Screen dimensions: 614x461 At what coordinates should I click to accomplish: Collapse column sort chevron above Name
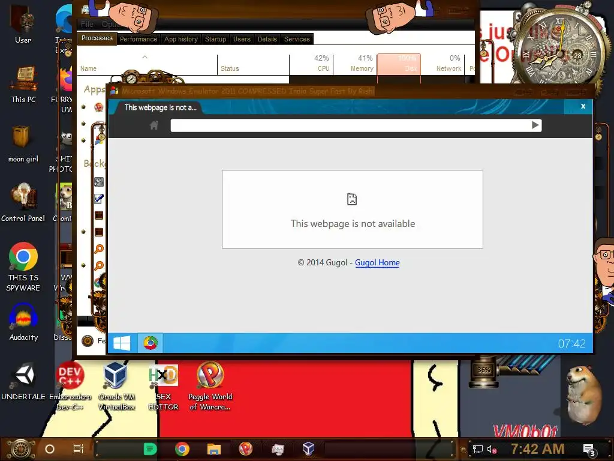click(145, 57)
